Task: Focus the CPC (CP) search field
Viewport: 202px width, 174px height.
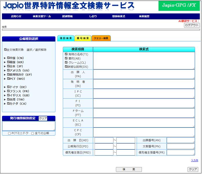Action: coord(144,132)
